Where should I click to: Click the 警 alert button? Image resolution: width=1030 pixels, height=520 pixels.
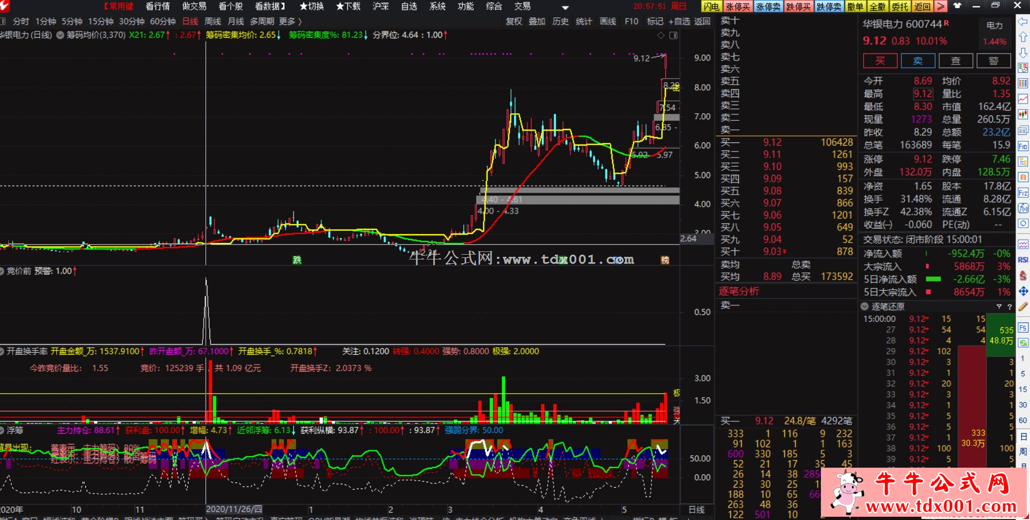(x=994, y=61)
